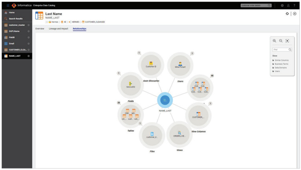The height and width of the screenshot is (170, 301).
Task: Click the count badge on the Axon Glossaries node
Action: [x=139, y=53]
